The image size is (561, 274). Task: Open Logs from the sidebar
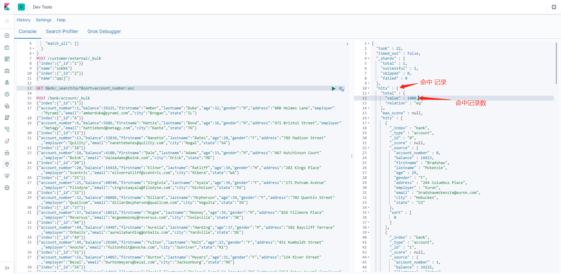click(x=7, y=118)
